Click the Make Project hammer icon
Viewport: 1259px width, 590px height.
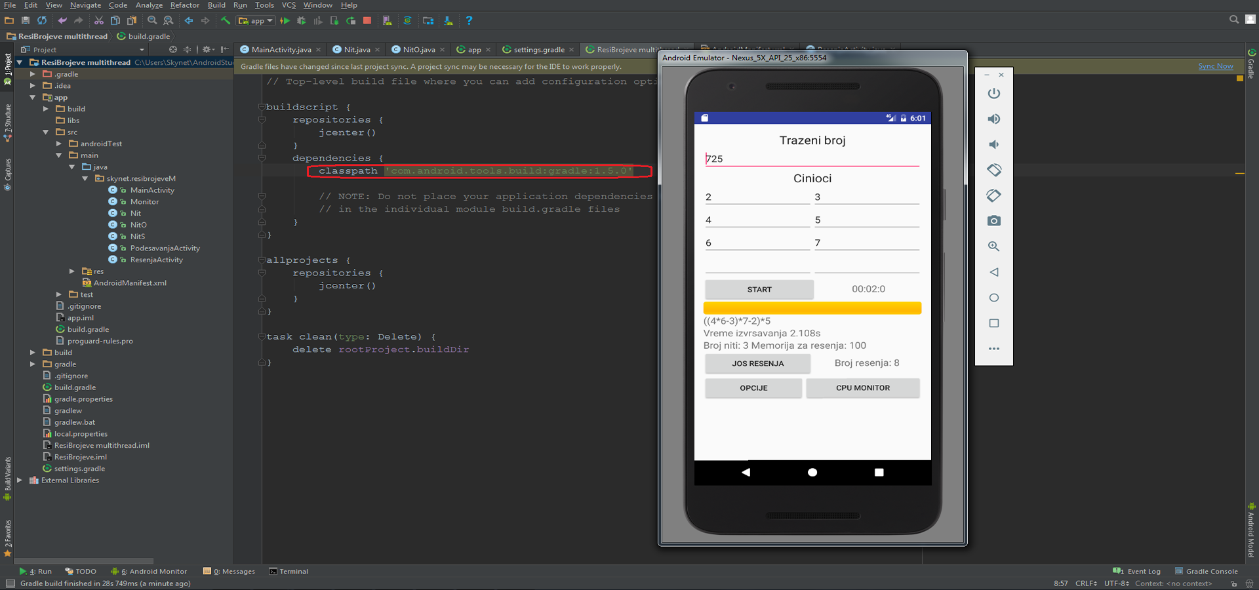pos(226,21)
